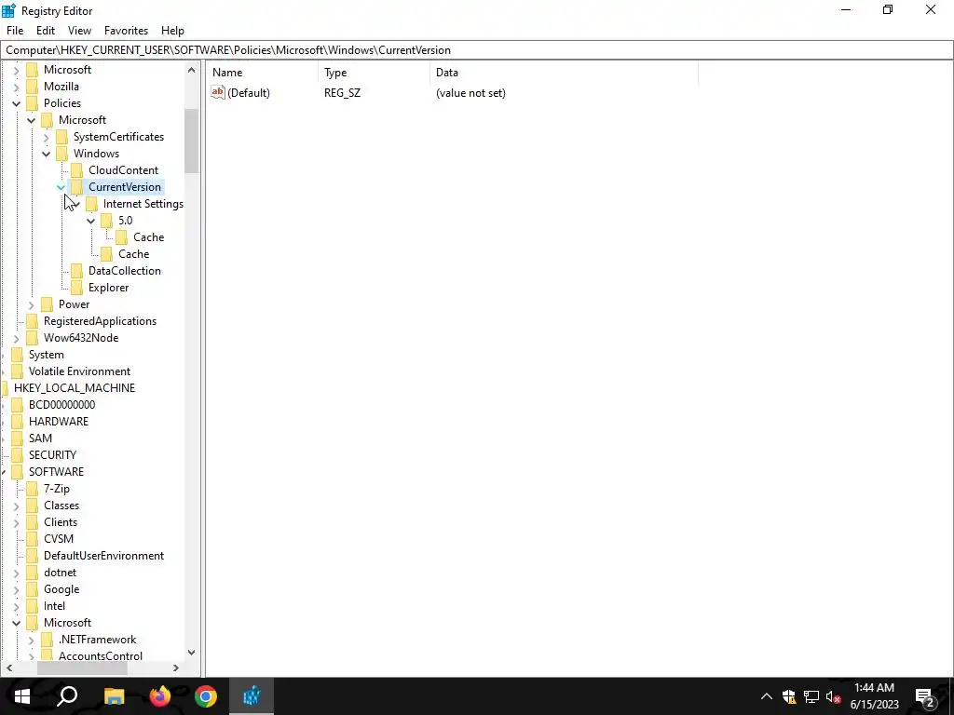Image resolution: width=954 pixels, height=715 pixels.
Task: Collapse the CurrentVersion key
Action: tap(61, 187)
